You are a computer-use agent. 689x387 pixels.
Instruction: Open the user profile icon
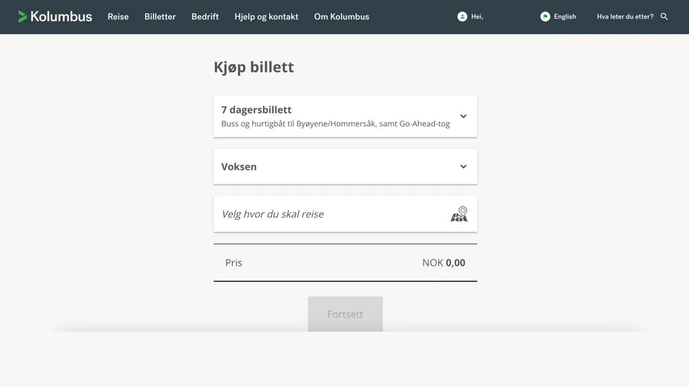[x=462, y=16]
